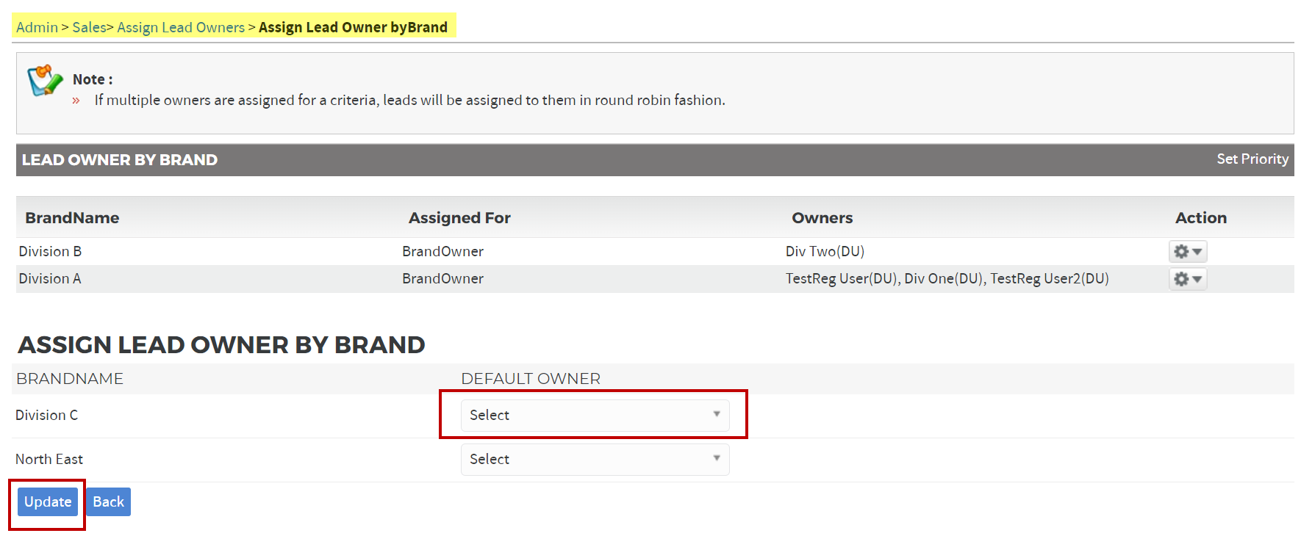Image resolution: width=1301 pixels, height=536 pixels.
Task: Go to Admin breadcrumb link
Action: pyautogui.click(x=37, y=27)
